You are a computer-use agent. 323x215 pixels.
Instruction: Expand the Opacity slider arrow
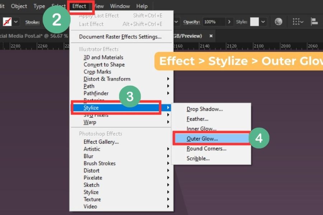coord(230,22)
